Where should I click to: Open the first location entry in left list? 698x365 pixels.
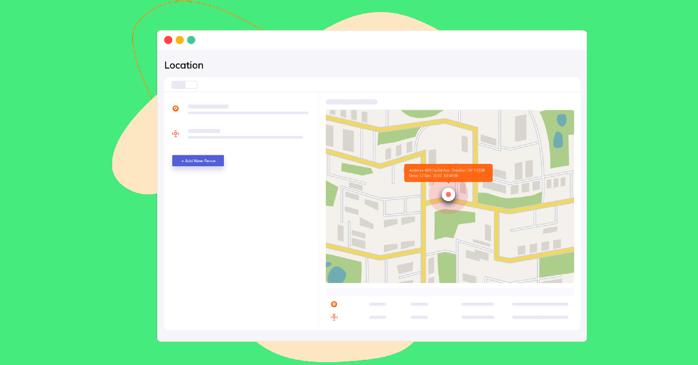[x=248, y=109]
